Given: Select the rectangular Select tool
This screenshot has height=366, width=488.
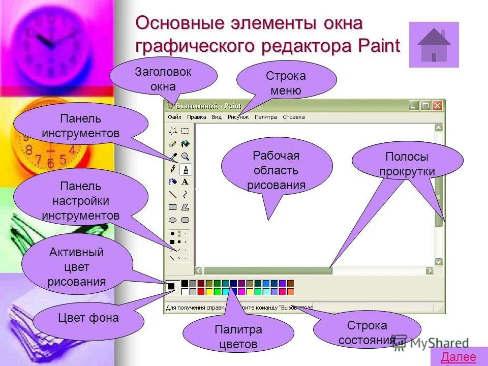Looking at the screenshot, I should coord(186,131).
